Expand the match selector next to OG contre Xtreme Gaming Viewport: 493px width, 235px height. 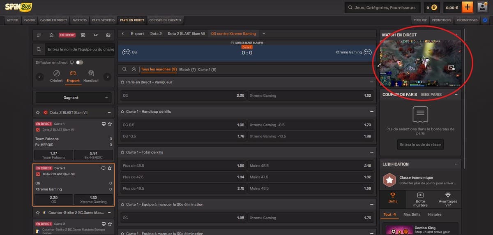point(264,34)
